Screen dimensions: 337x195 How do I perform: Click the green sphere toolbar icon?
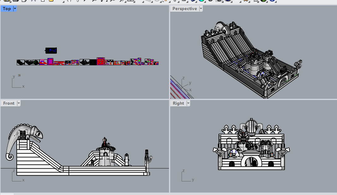click(264, 1)
